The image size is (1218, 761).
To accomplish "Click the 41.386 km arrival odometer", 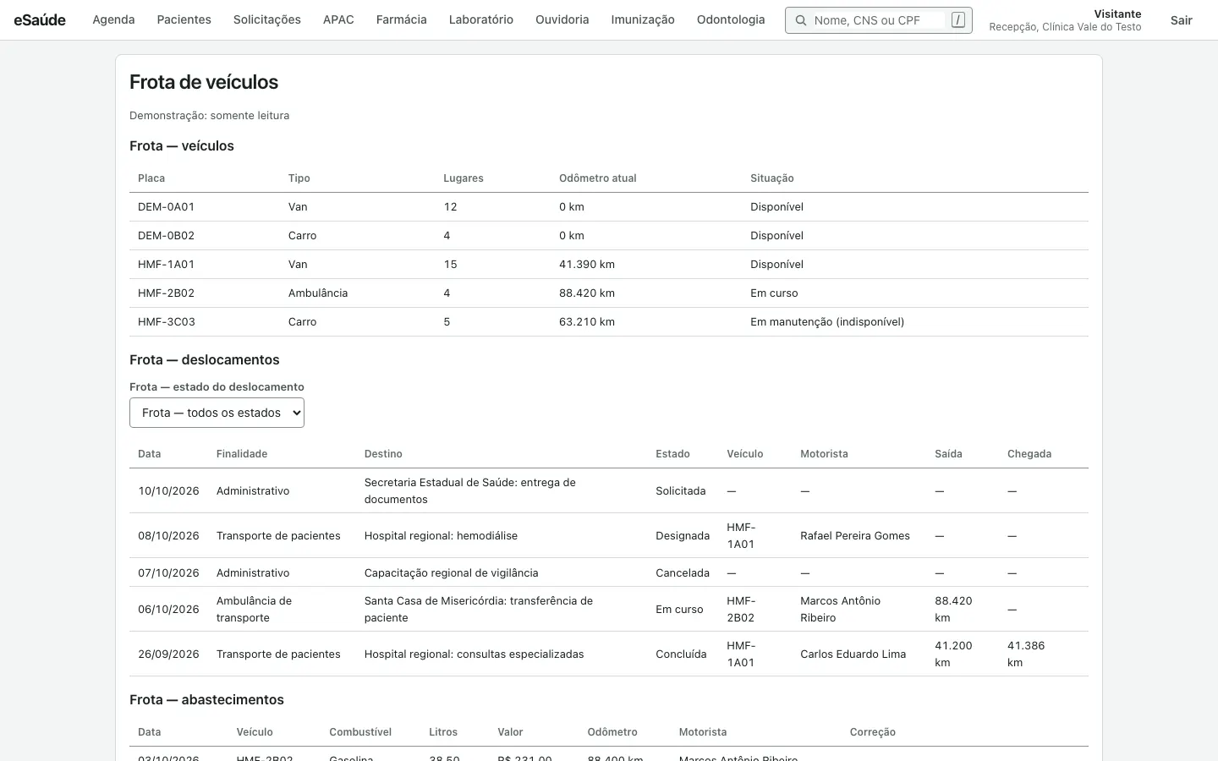I will (x=1026, y=654).
